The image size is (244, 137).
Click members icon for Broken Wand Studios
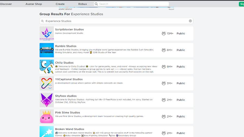click(x=163, y=133)
